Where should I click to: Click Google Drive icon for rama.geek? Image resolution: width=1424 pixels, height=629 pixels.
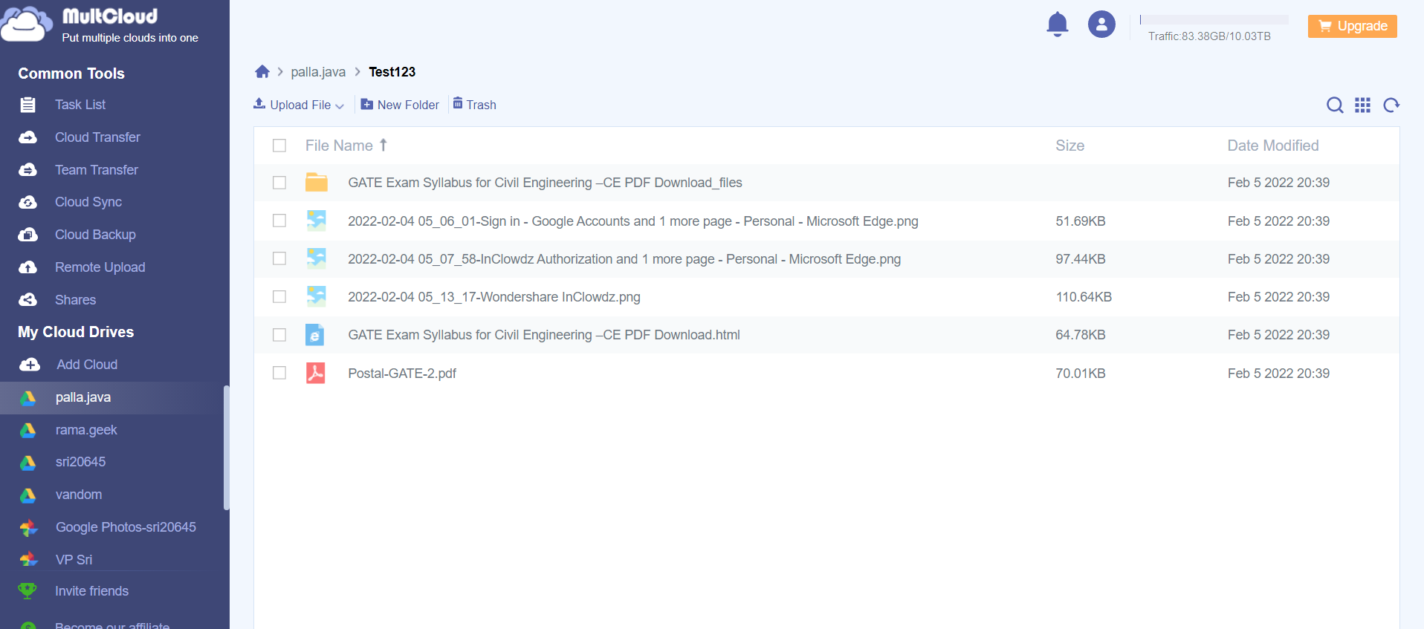28,430
